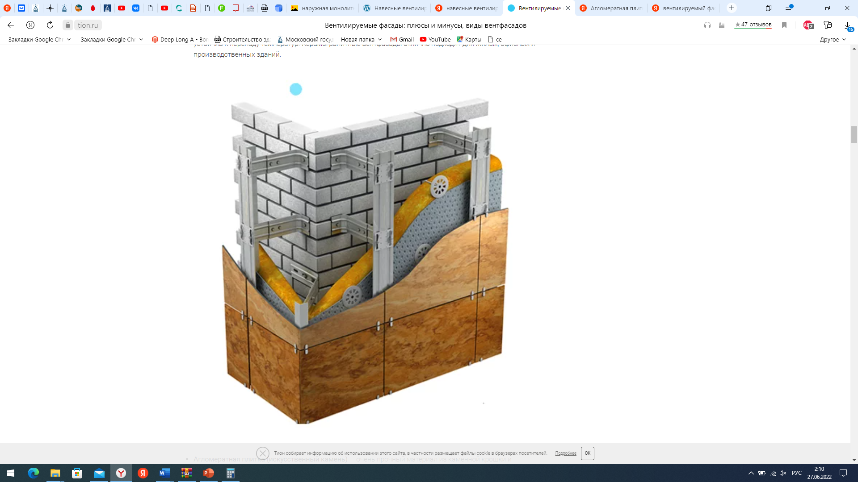This screenshot has width=858, height=482.
Task: Open Microsoft Word from the taskbar
Action: click(x=165, y=473)
